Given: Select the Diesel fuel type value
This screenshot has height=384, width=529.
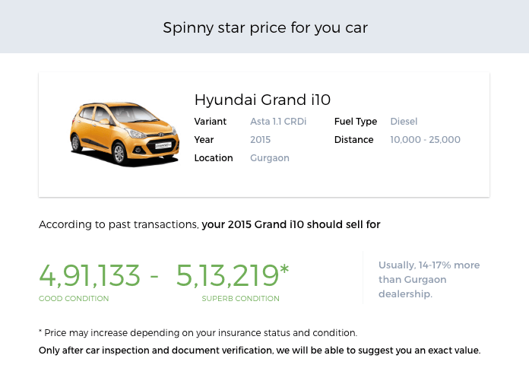Looking at the screenshot, I should coord(404,122).
